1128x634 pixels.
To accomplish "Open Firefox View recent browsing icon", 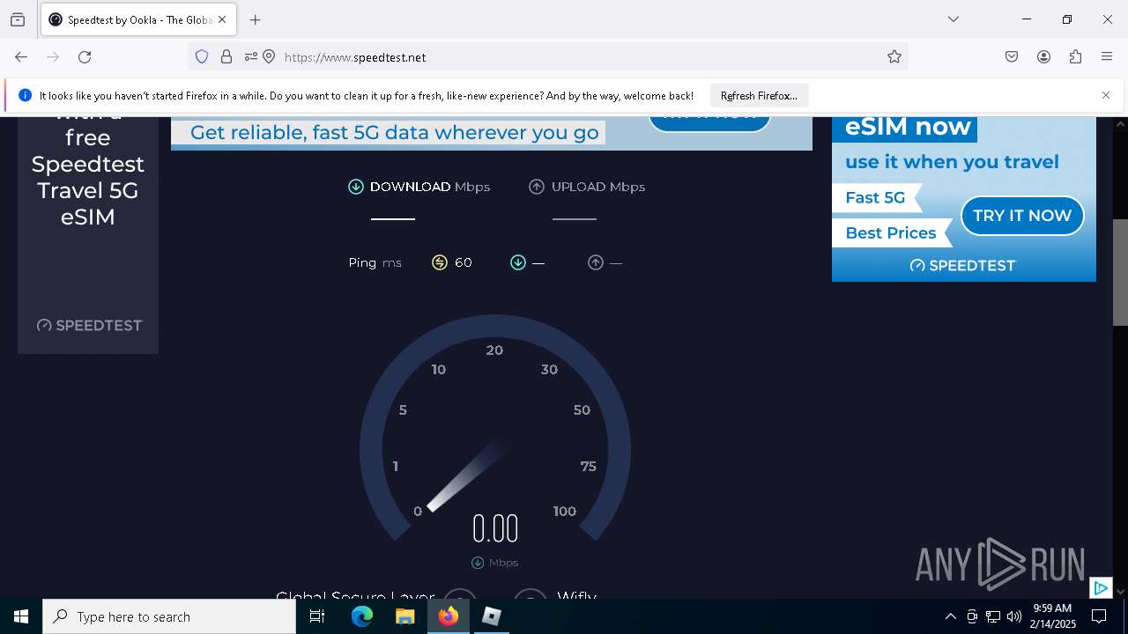I will (x=18, y=19).
